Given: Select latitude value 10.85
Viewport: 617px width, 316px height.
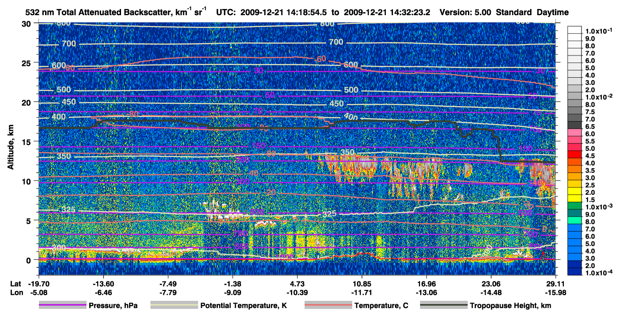Looking at the screenshot, I should coord(362,284).
